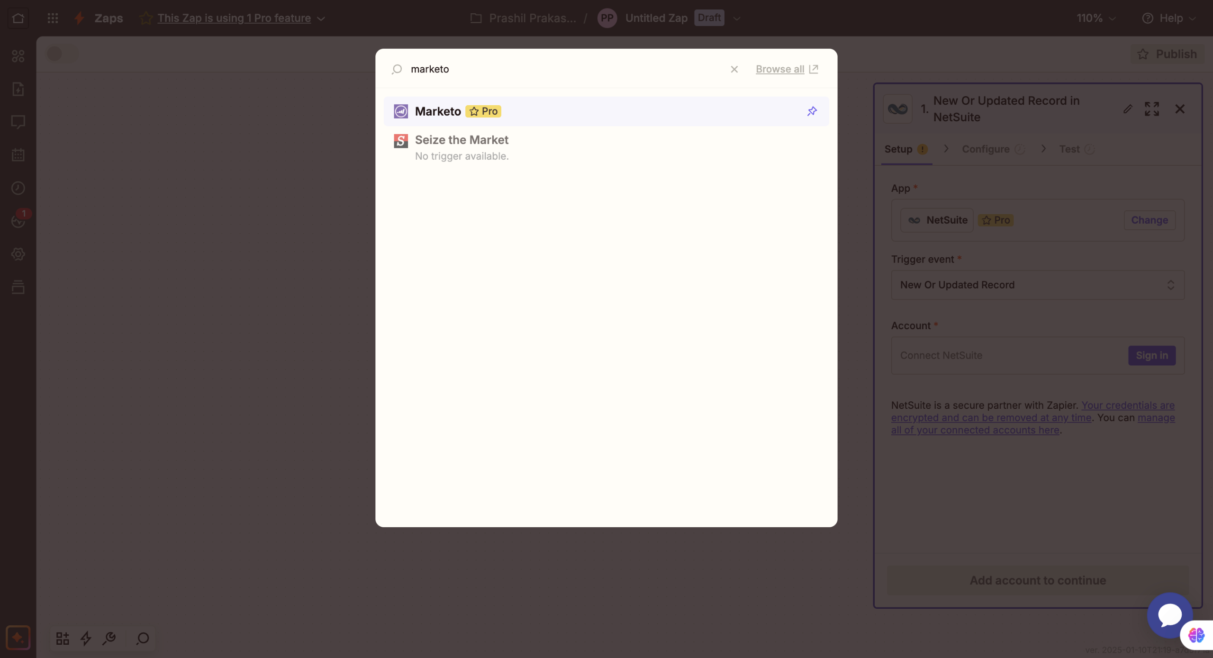Open the sidebar icon with notification badge
Screen dimensions: 1213x658
point(18,221)
